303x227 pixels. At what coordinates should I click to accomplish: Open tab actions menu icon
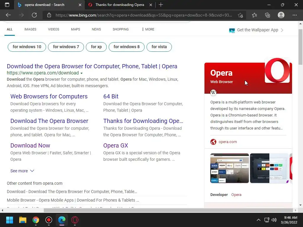pos(7,5)
